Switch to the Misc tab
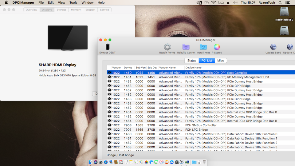 tap(221, 61)
